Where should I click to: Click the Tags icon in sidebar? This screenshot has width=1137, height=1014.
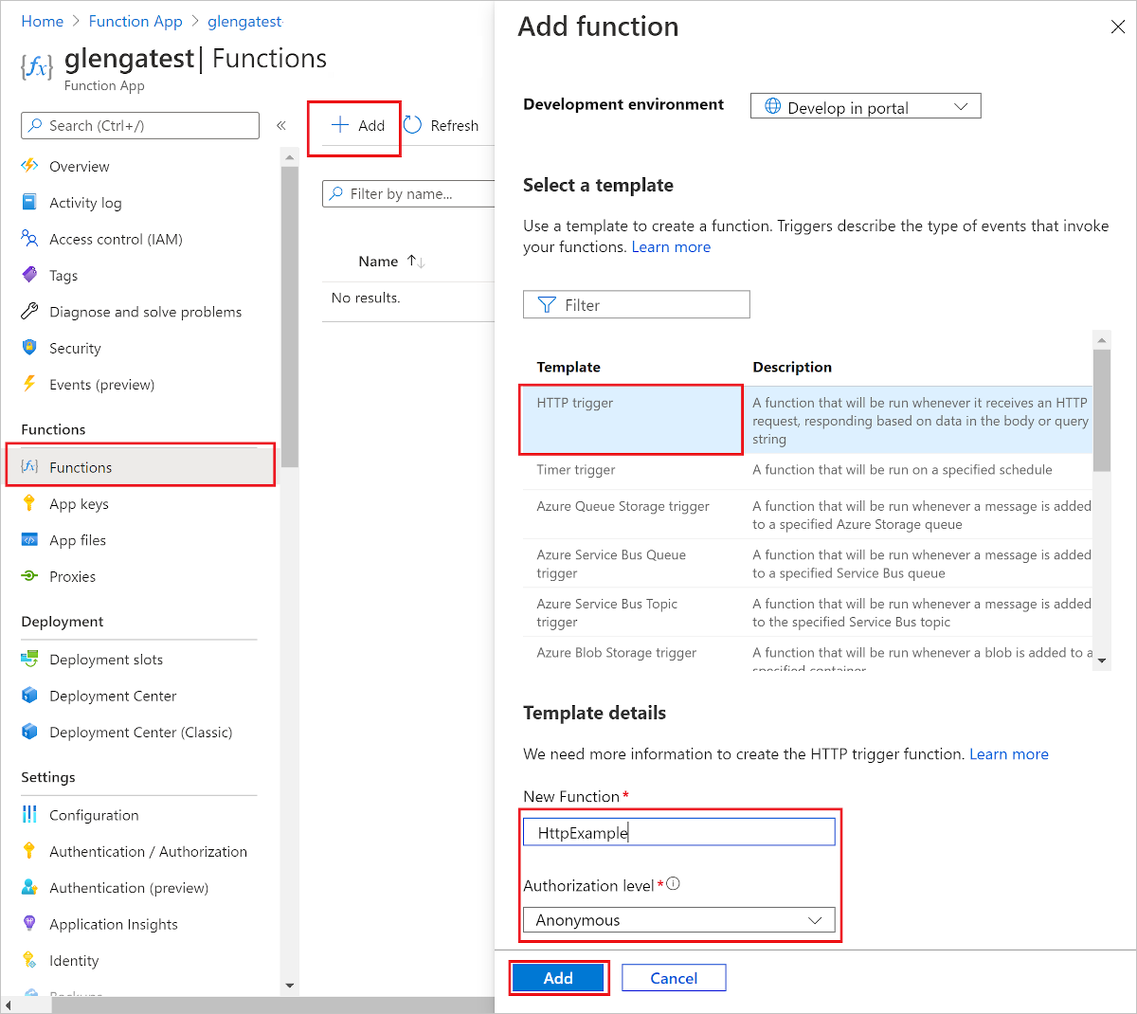29,275
